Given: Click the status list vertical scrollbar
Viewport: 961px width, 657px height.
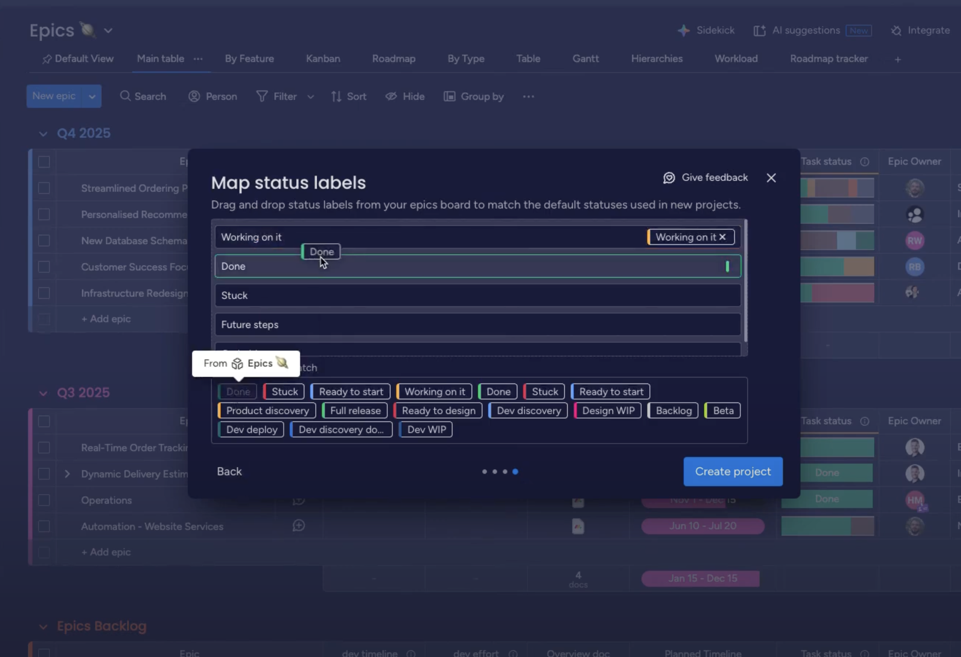Looking at the screenshot, I should (x=746, y=282).
